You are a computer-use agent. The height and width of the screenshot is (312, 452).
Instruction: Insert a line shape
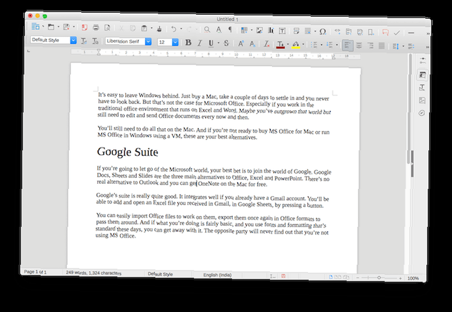[411, 33]
